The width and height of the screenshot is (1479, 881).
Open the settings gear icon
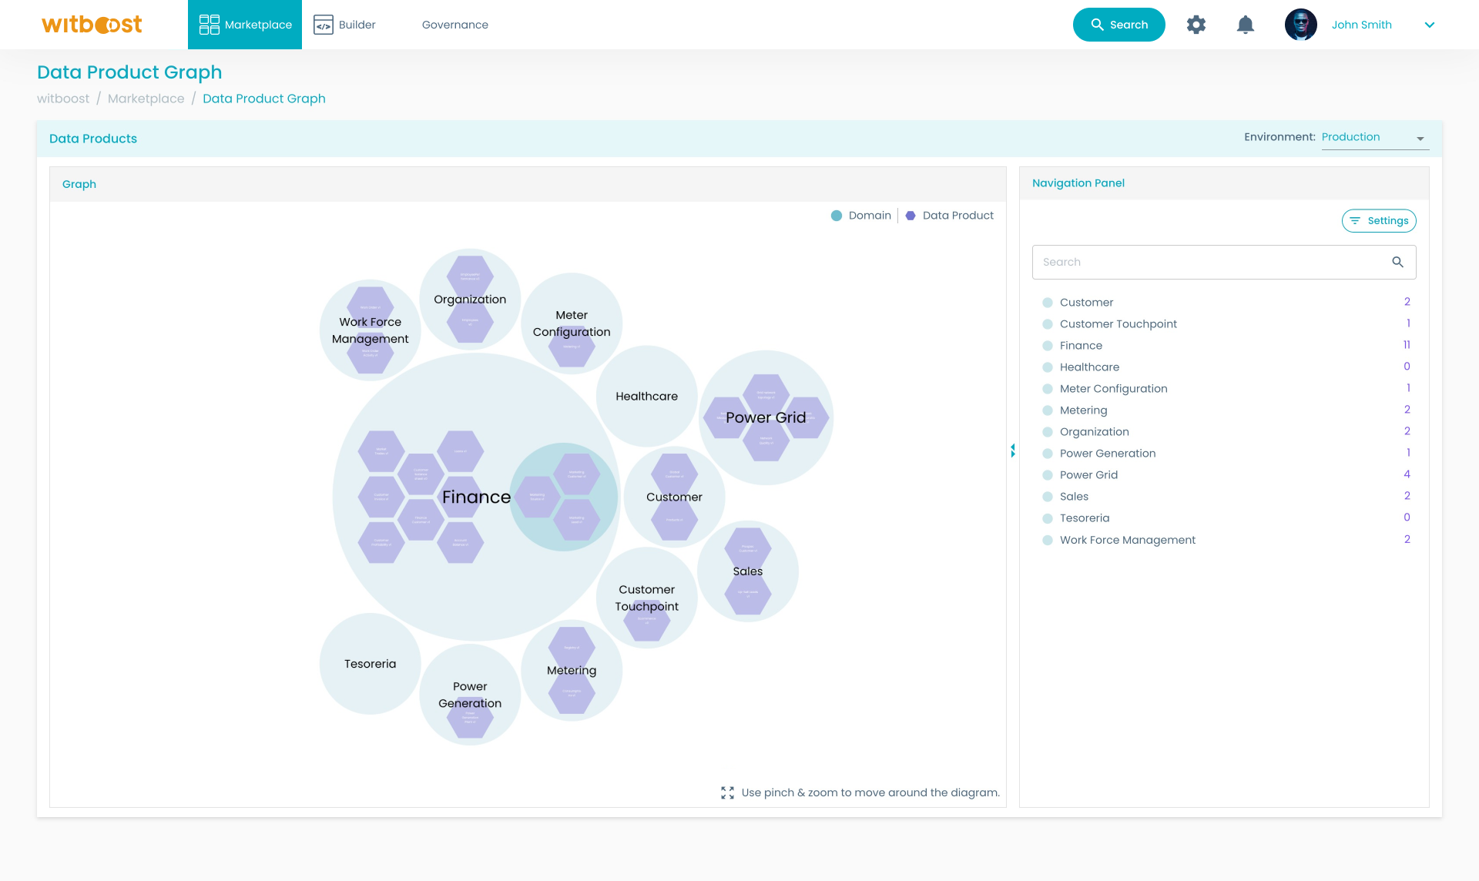click(x=1196, y=25)
